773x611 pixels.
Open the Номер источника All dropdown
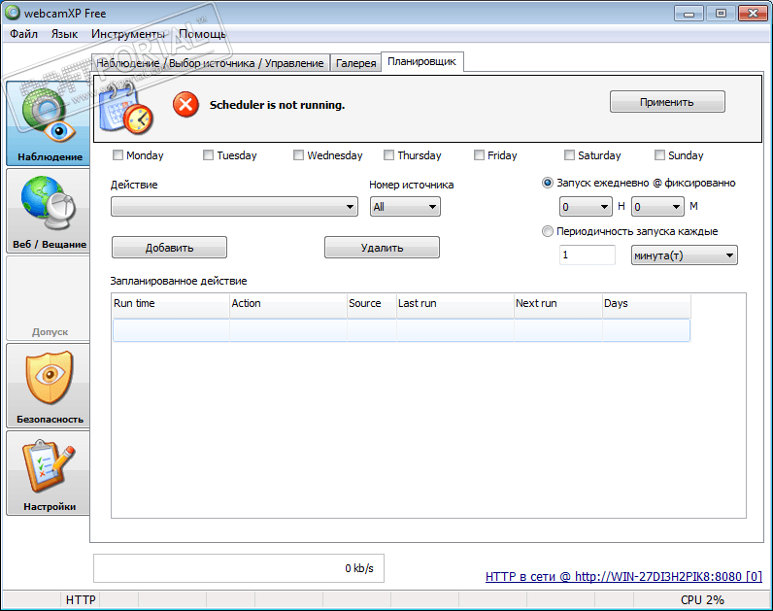[x=405, y=207]
